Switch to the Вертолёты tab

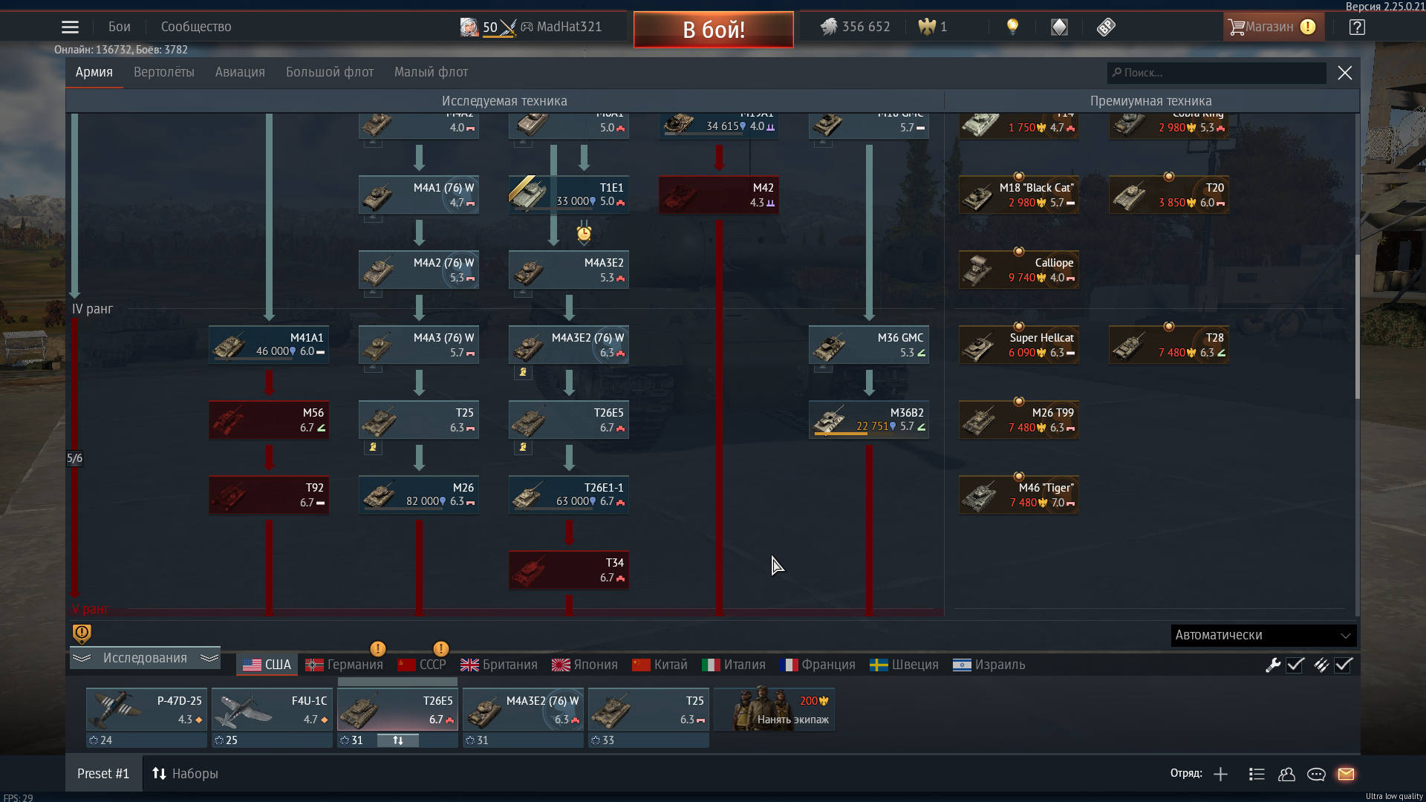[x=164, y=72]
